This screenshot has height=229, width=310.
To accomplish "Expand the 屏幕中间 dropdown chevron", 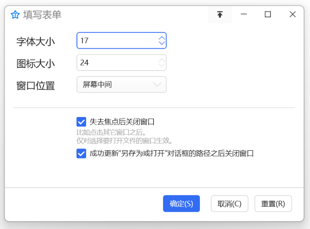I will click(157, 85).
